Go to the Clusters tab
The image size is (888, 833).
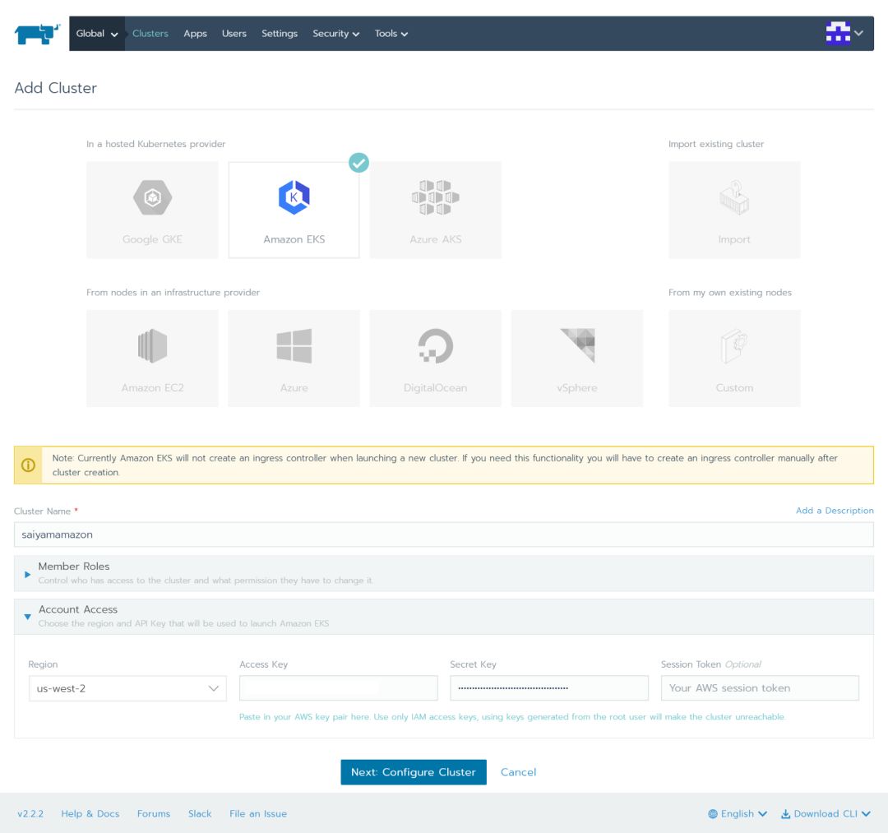[x=150, y=34]
